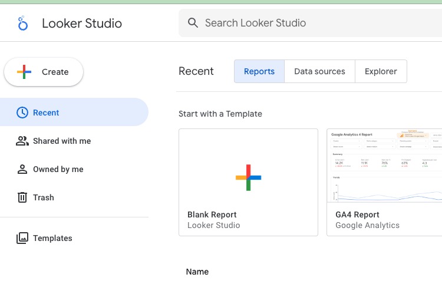Switch to the Data sources tab
The height and width of the screenshot is (284, 442).
pyautogui.click(x=319, y=71)
